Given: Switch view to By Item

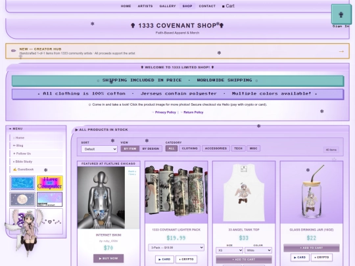Looking at the screenshot, I should point(130,148).
